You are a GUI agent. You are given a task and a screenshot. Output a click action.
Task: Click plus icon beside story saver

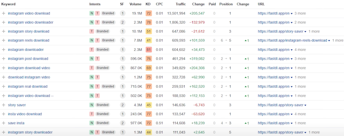pyautogui.click(x=3, y=105)
